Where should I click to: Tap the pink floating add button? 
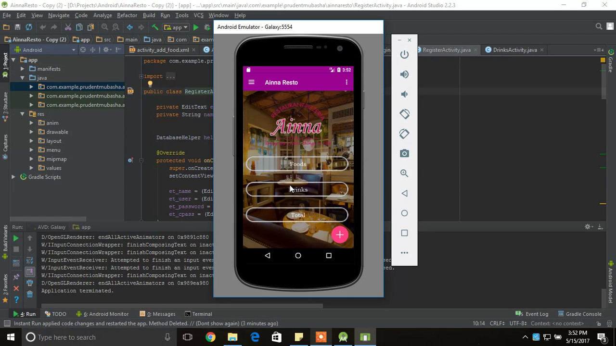tap(340, 235)
